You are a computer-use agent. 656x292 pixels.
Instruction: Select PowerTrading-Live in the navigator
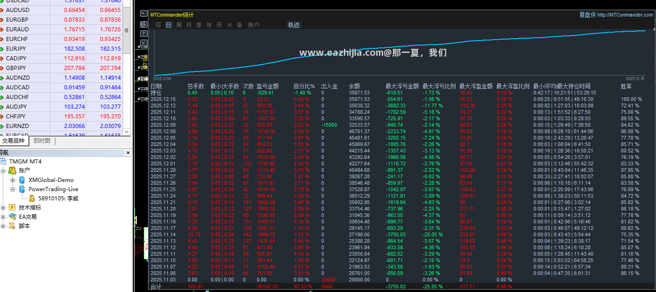pyautogui.click(x=53, y=189)
